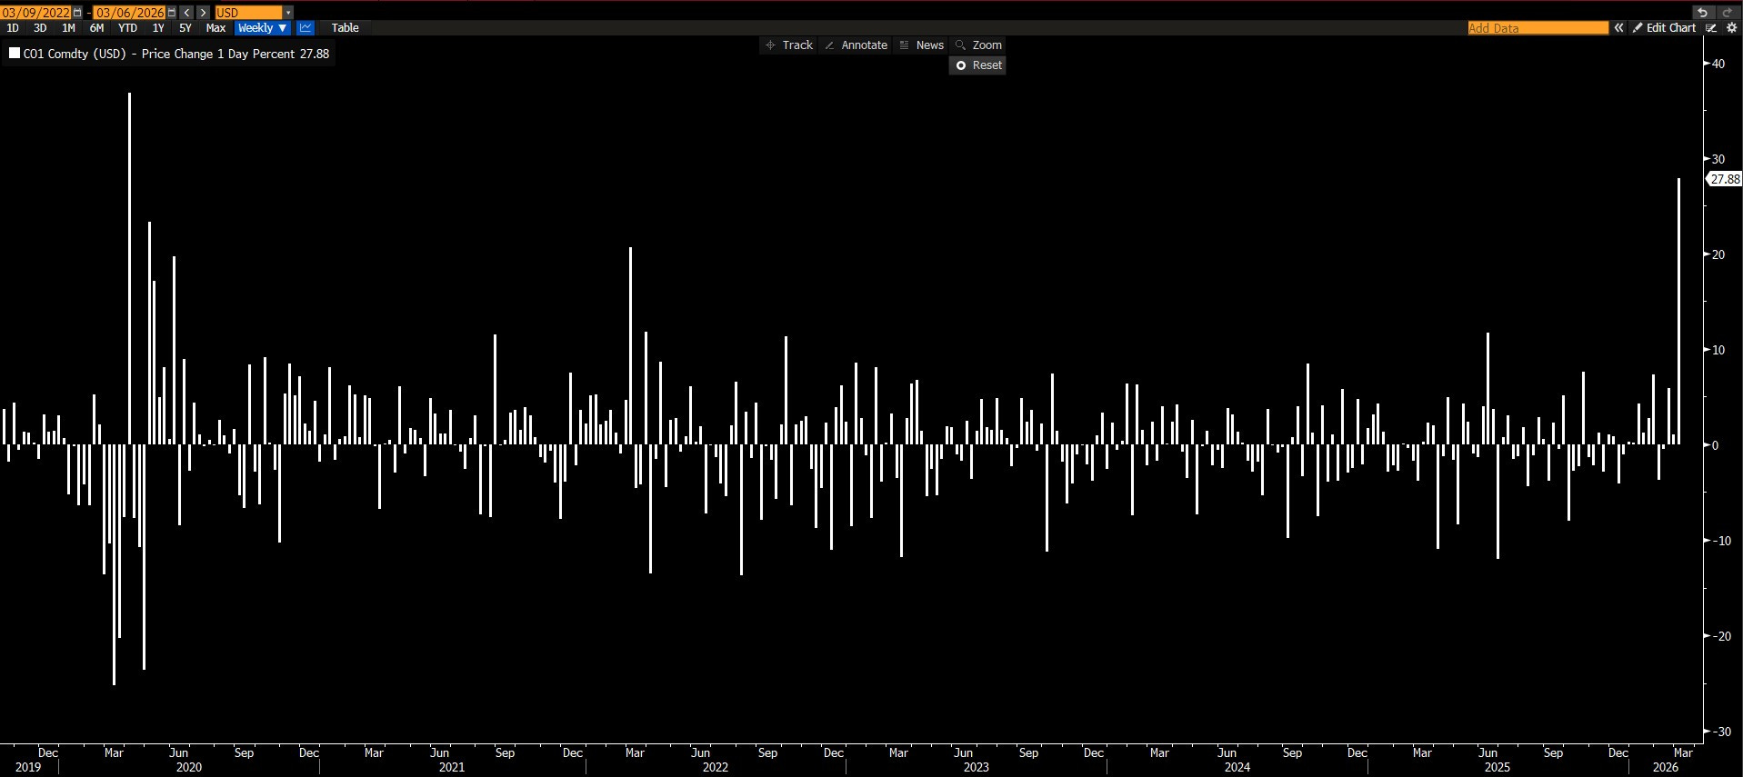1743x777 pixels.
Task: Click the undo arrow icon
Action: coord(1702,13)
